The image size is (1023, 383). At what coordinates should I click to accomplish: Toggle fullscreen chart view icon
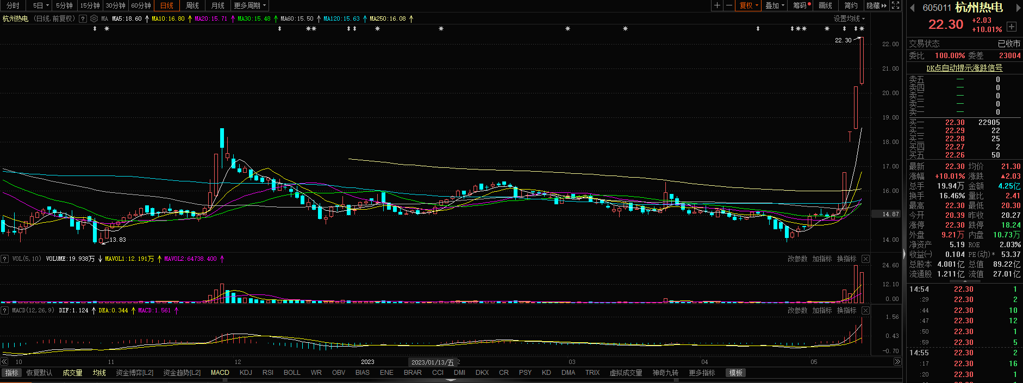[896, 5]
